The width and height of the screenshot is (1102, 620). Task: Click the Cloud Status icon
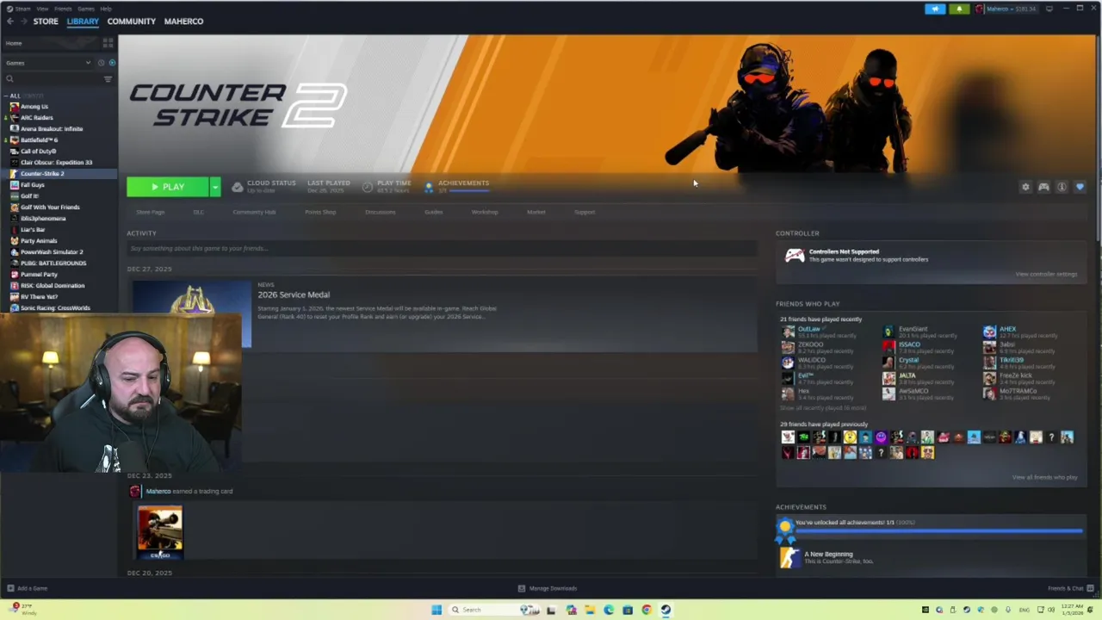(238, 187)
